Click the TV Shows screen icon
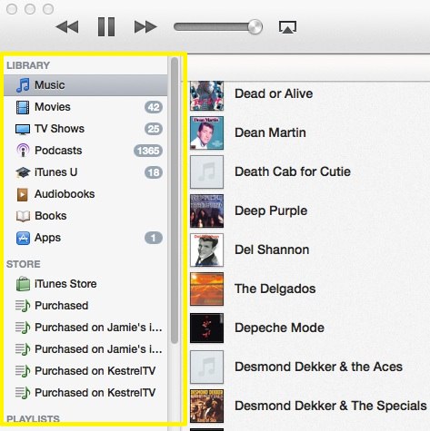 [x=23, y=129]
